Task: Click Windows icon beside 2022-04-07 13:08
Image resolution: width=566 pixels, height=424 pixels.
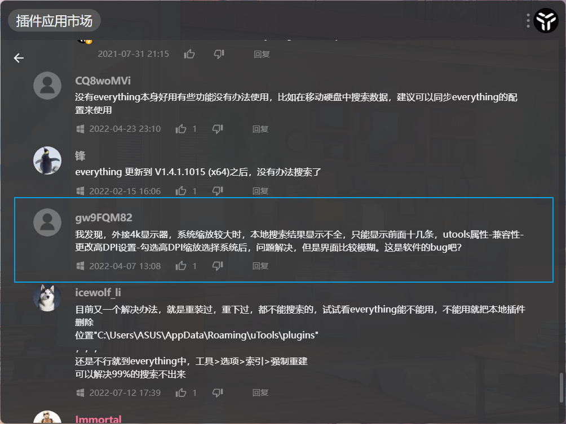Action: coord(81,266)
